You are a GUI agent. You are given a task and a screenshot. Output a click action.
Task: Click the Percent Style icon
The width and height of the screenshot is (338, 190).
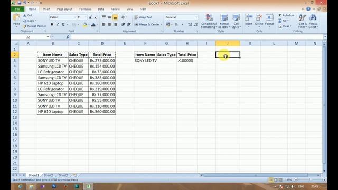pyautogui.click(x=176, y=25)
